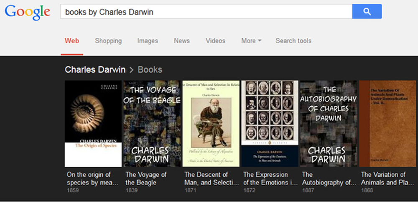Viewport: 418px width, 207px height.
Task: Click the breadcrumb chevron before Books
Action: 131,70
